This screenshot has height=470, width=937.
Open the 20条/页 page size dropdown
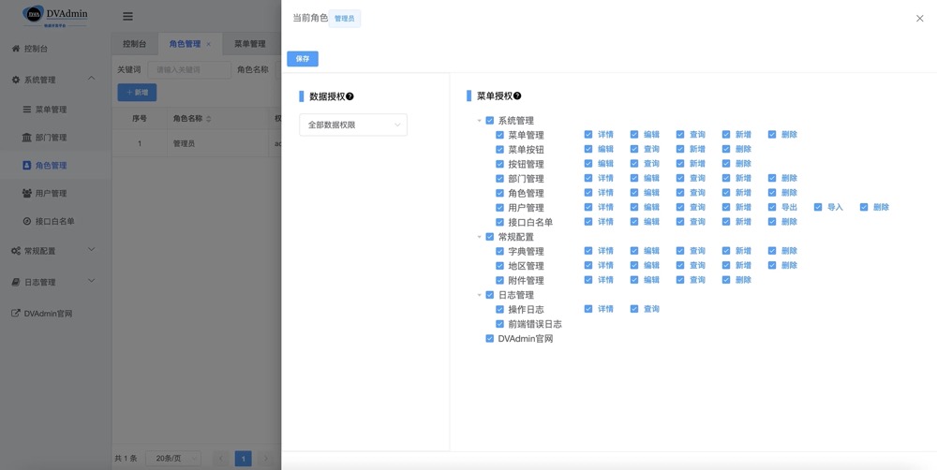(173, 459)
